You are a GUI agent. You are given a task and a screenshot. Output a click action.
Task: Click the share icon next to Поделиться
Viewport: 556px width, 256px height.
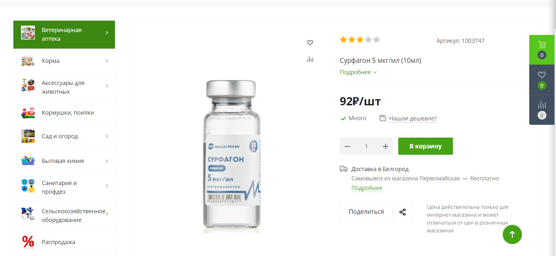point(403,212)
